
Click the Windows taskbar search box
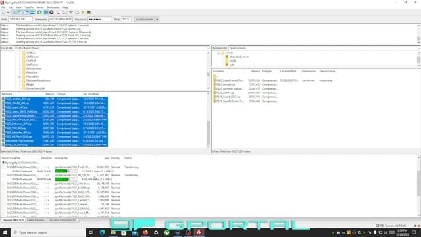[48, 232]
